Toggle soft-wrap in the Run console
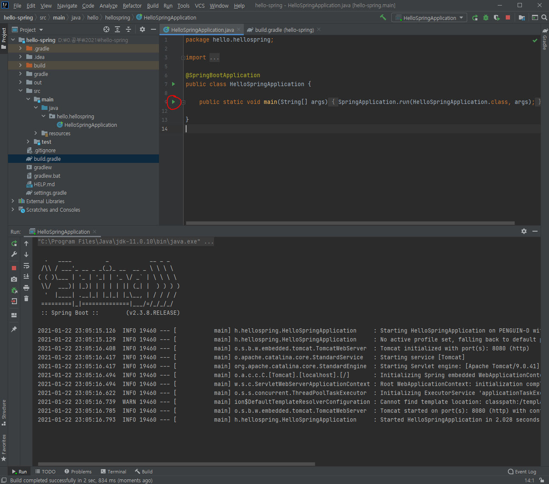Image resolution: width=549 pixels, height=484 pixels. [x=26, y=266]
